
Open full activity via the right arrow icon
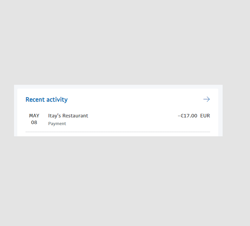(206, 99)
